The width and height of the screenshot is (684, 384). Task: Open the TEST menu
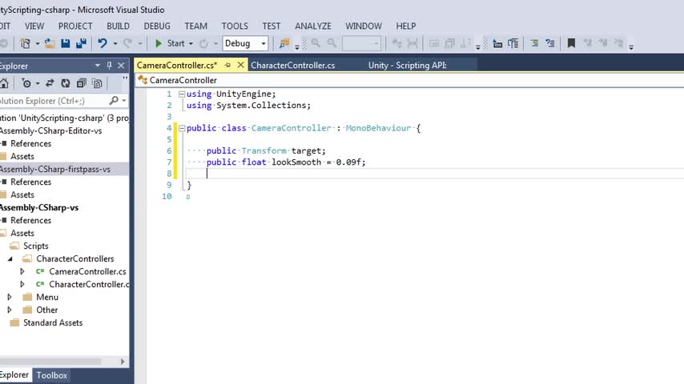(272, 26)
